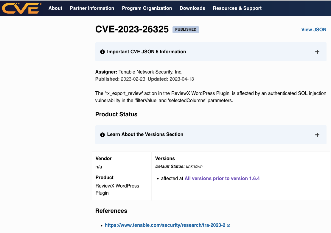Click the CVE logo in the header
331x233 pixels.
click(x=21, y=8)
